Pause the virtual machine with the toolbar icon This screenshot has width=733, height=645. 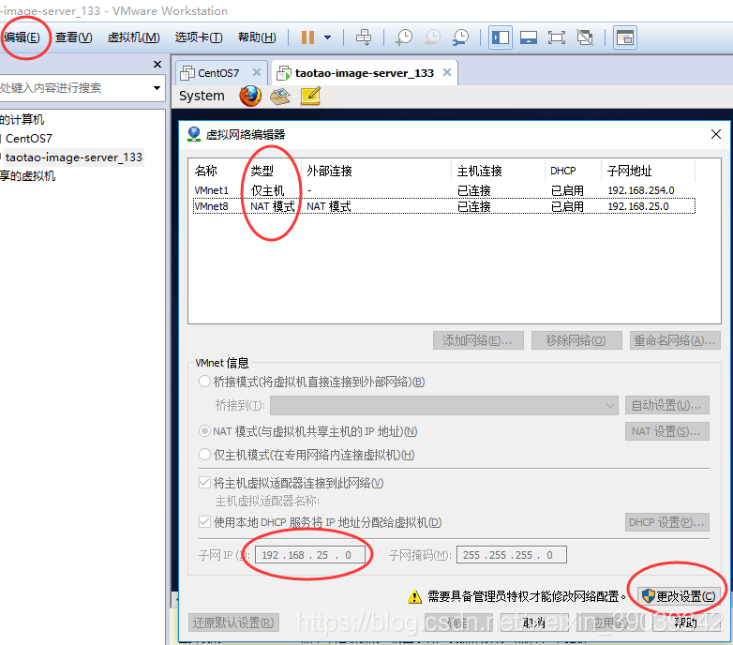coord(307,37)
